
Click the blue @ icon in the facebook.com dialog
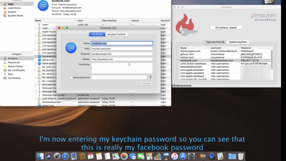(x=71, y=48)
